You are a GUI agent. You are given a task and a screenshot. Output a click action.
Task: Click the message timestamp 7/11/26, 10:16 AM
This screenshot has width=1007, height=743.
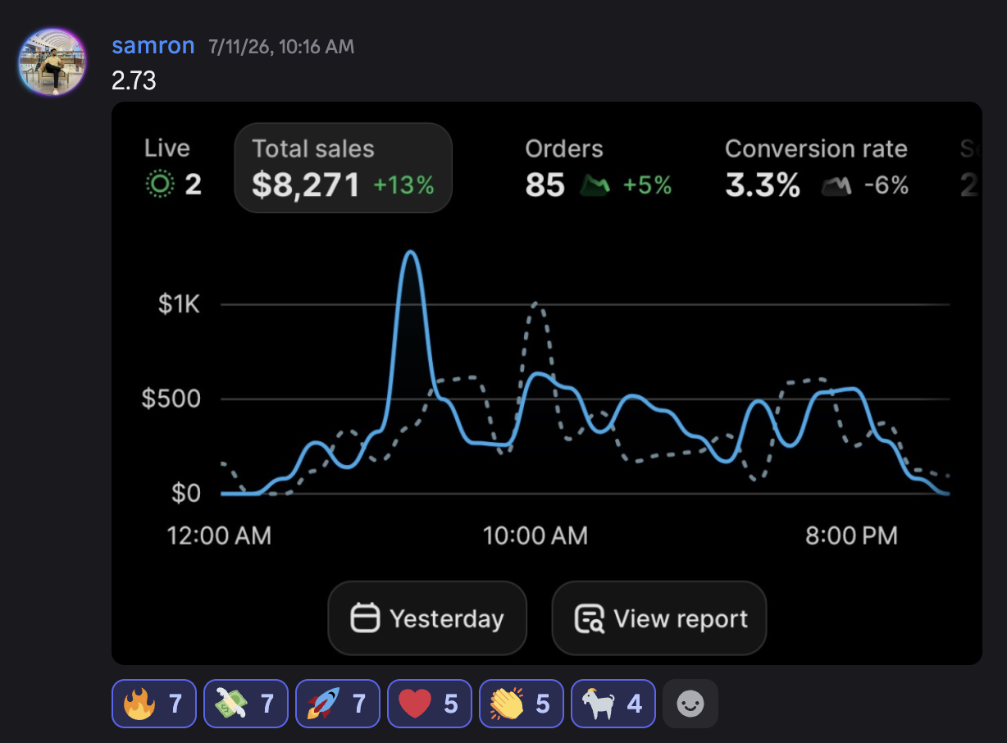coord(281,47)
